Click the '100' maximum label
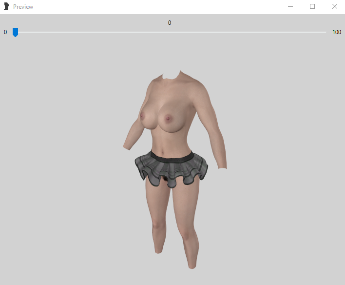 [x=337, y=32]
